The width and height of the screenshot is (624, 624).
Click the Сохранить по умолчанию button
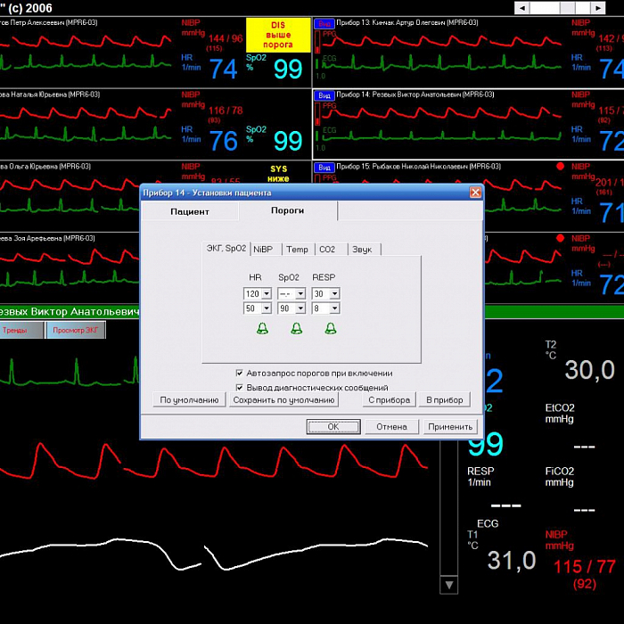click(283, 400)
